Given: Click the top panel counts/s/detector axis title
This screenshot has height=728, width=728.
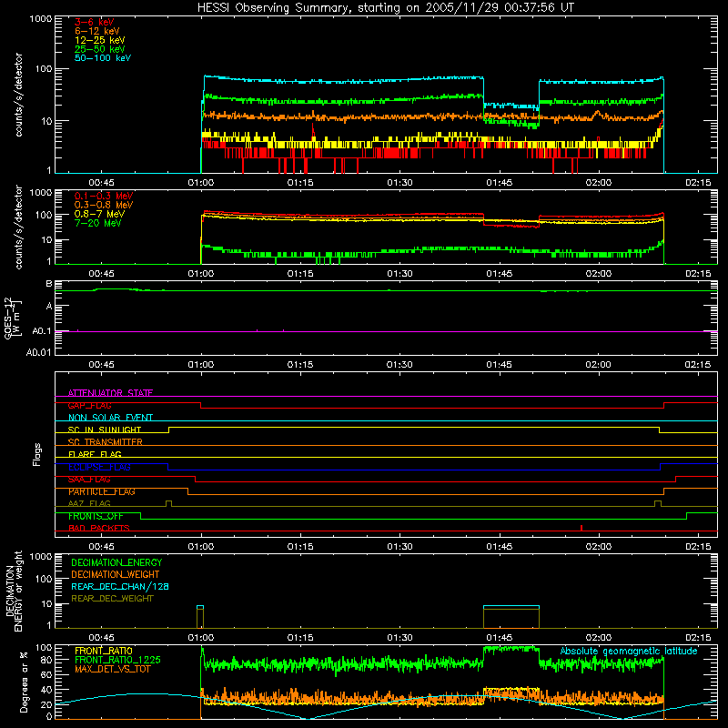Looking at the screenshot, I should [x=18, y=95].
